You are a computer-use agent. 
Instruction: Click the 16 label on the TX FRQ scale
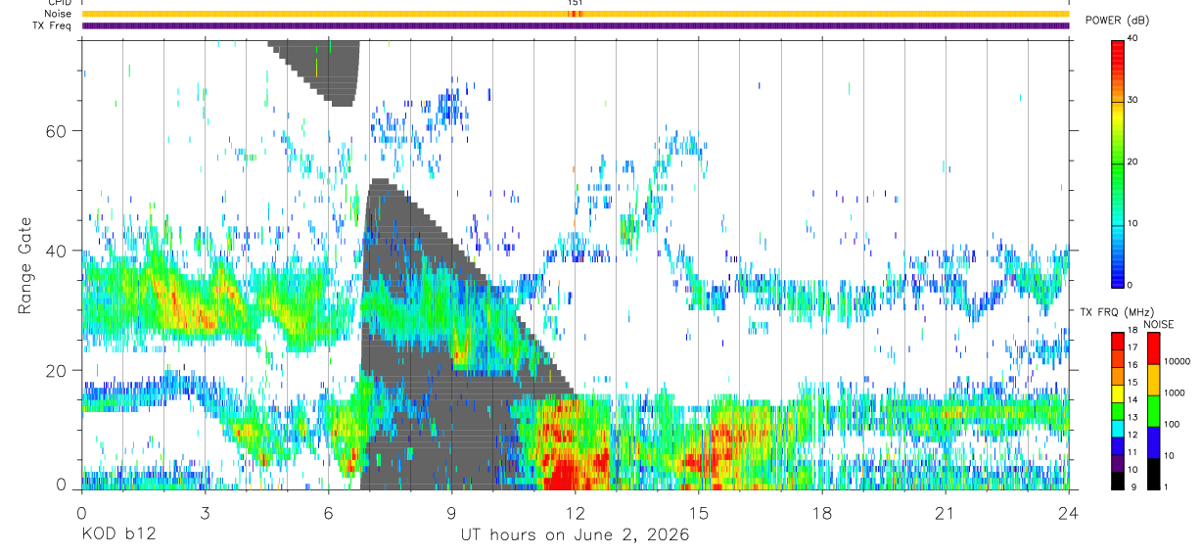[x=1133, y=364]
